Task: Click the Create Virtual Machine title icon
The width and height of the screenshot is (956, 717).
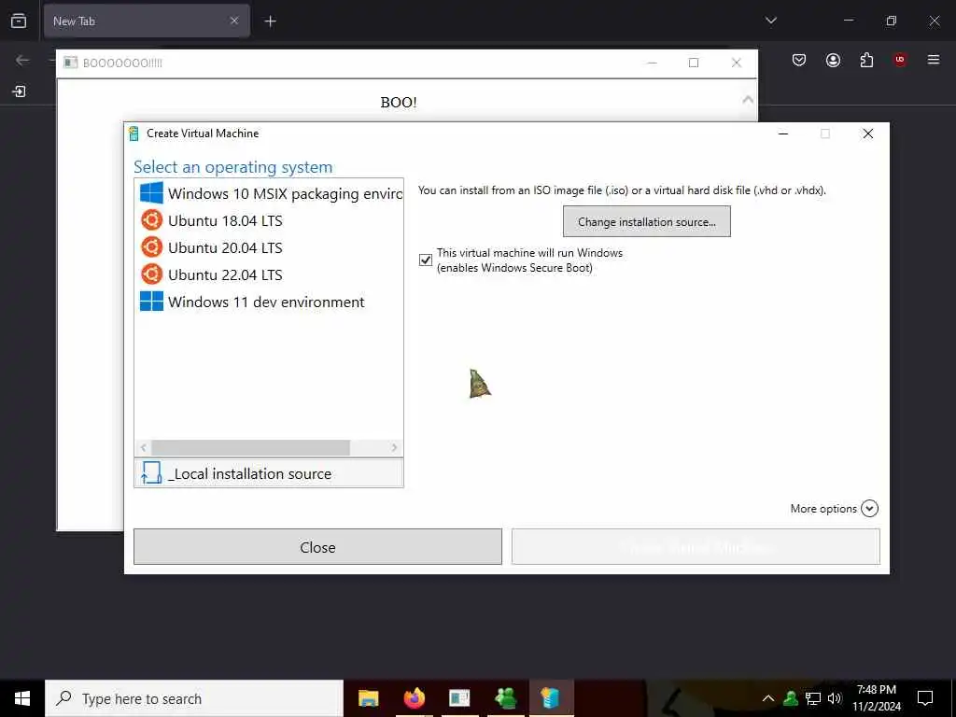Action: pos(134,133)
